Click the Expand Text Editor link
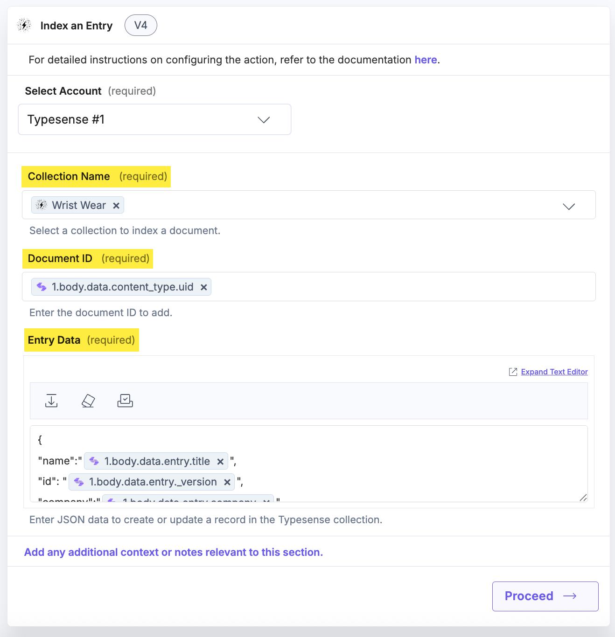The width and height of the screenshot is (615, 637). point(554,372)
